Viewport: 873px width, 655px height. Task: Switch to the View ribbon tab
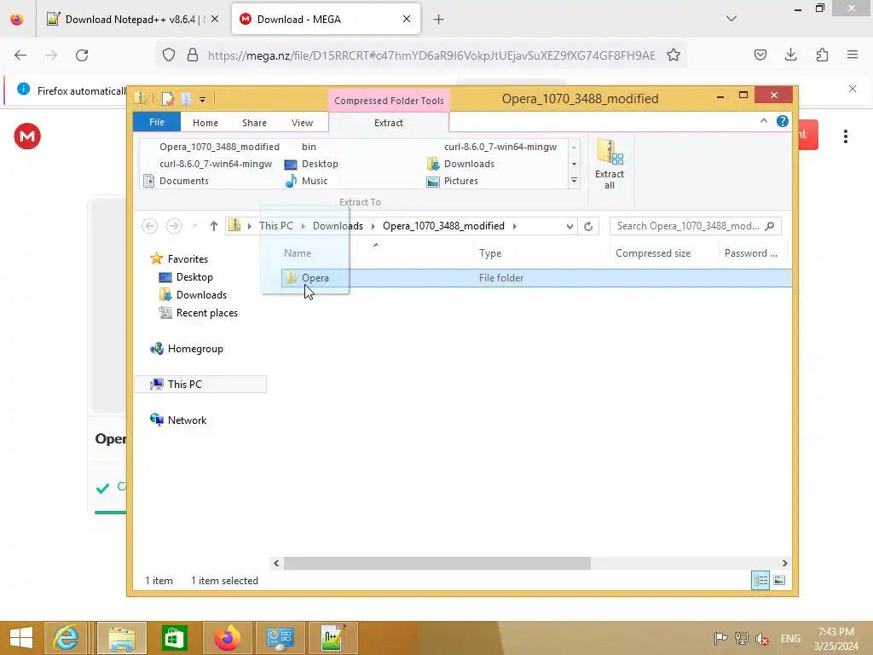[302, 123]
